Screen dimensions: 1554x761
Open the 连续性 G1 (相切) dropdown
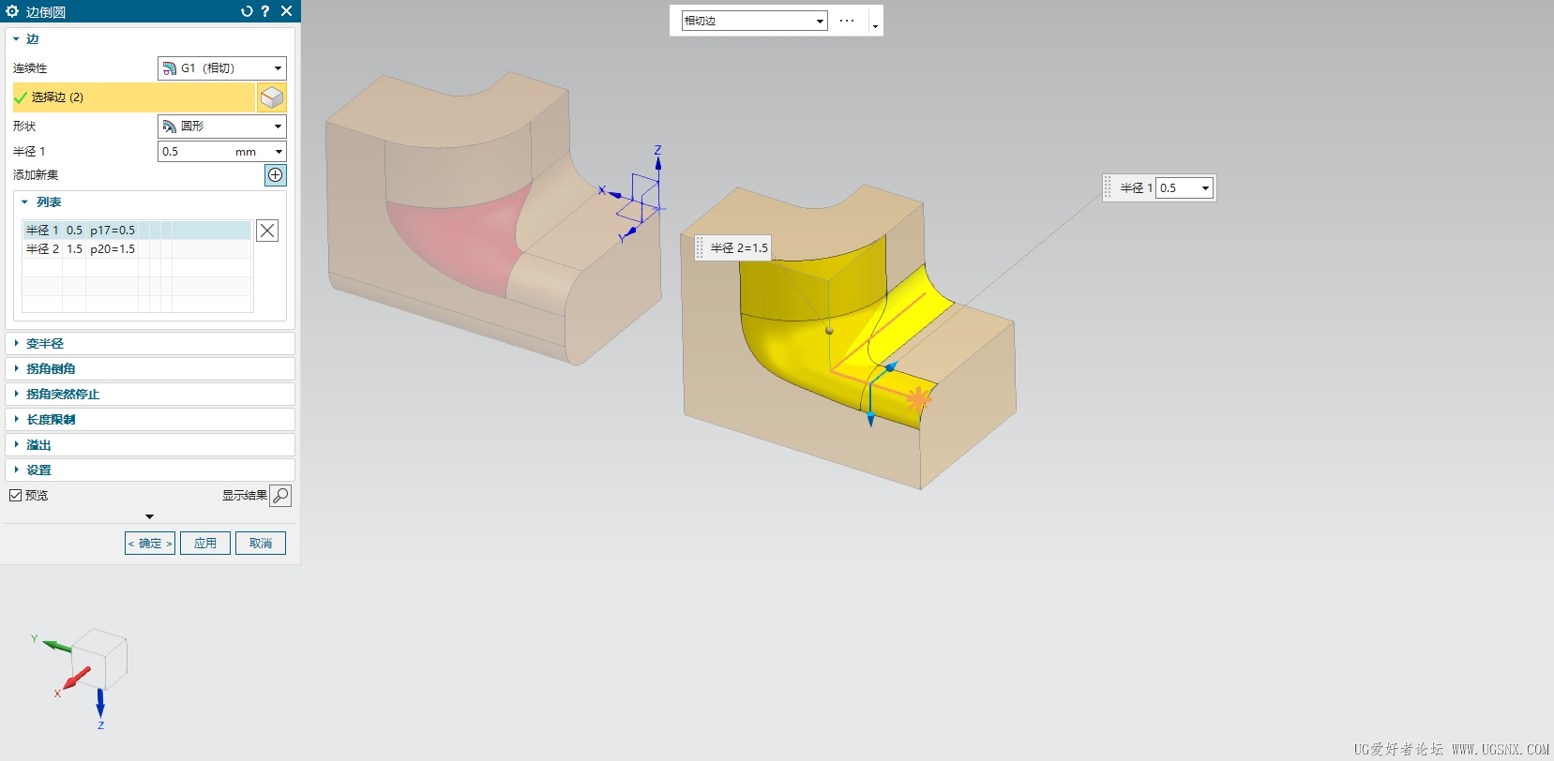point(222,68)
